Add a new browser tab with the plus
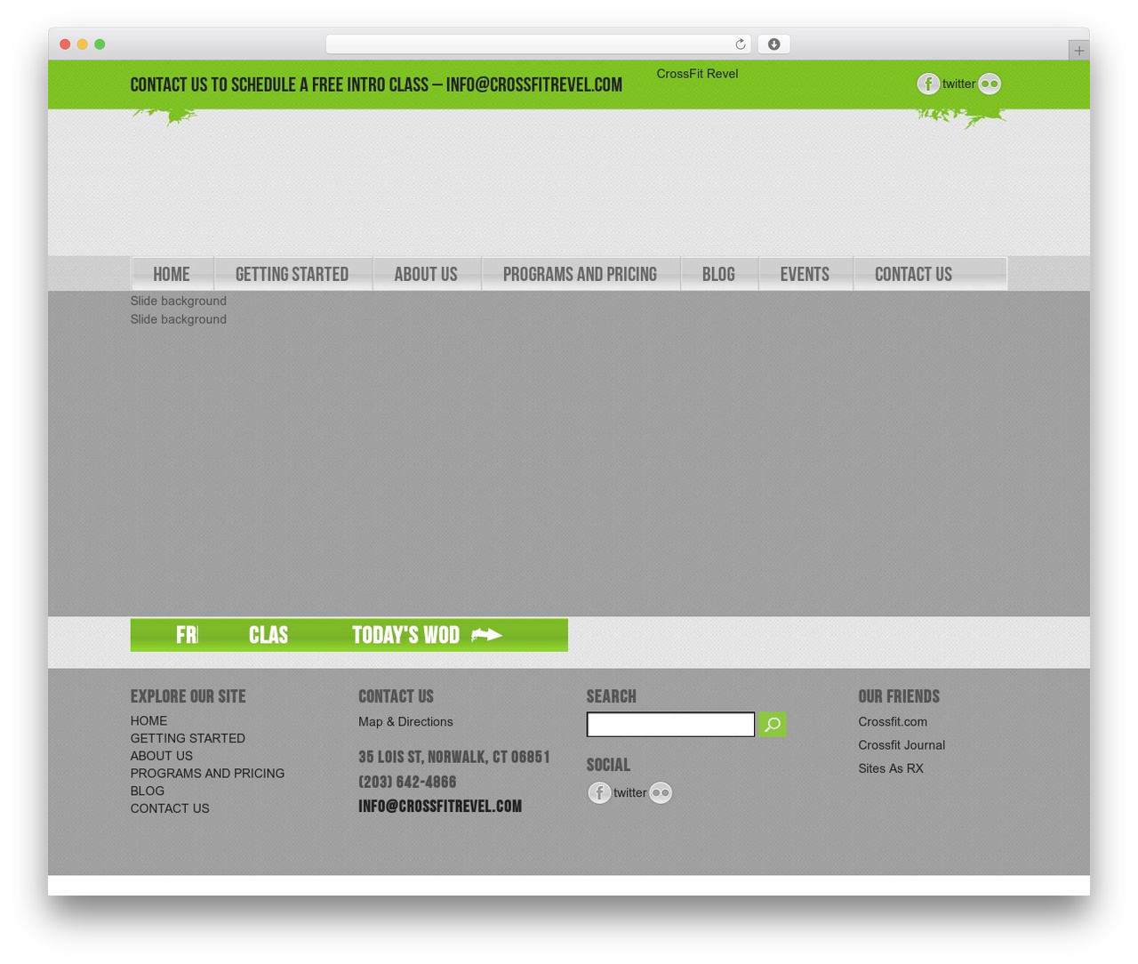Viewport: 1138px width, 964px height. (1078, 51)
